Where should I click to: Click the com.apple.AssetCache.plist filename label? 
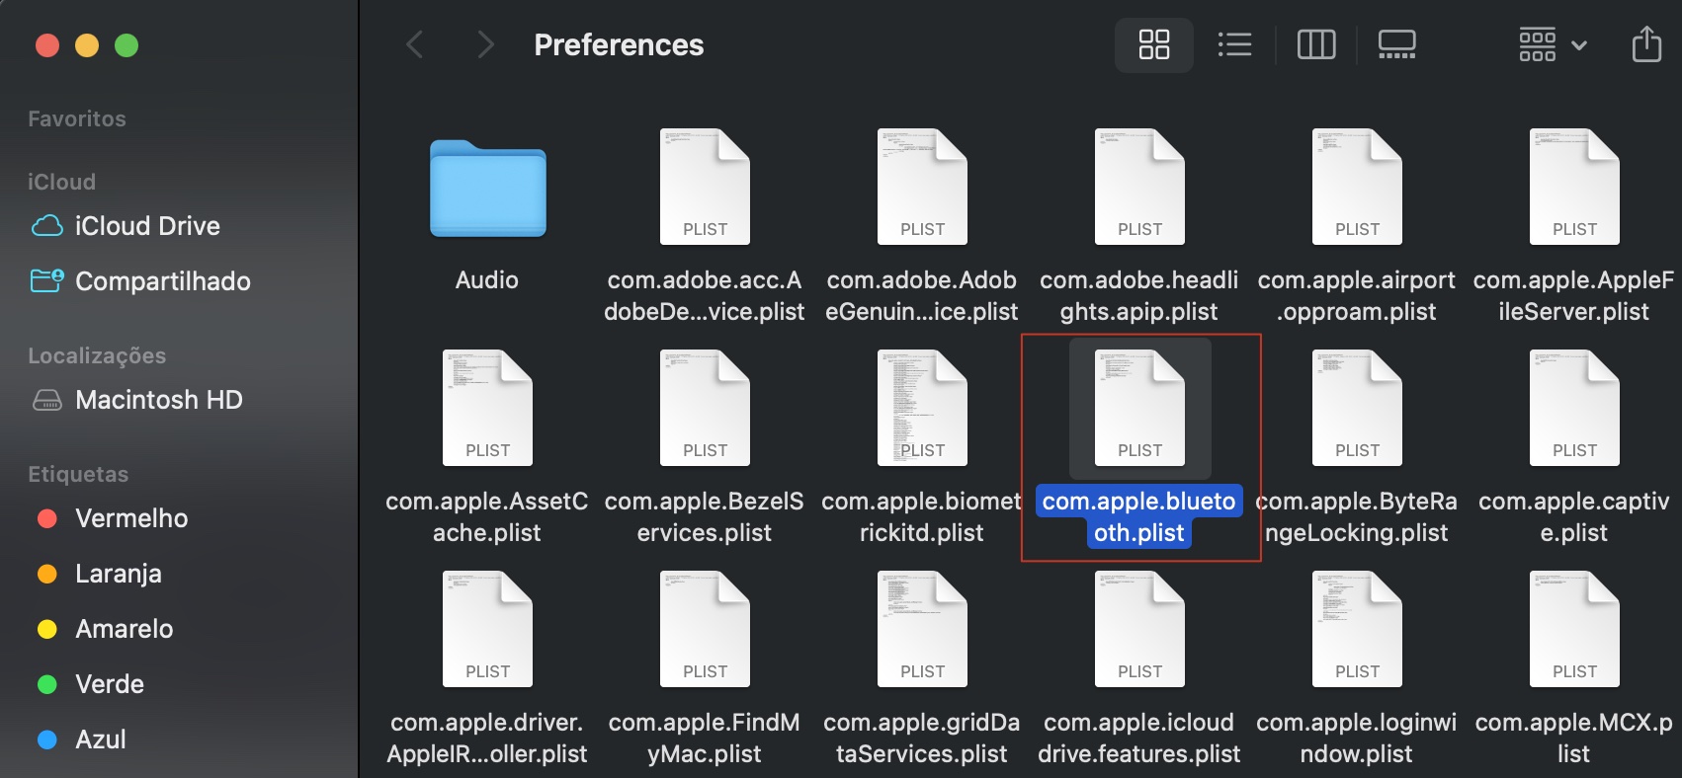pyautogui.click(x=487, y=517)
